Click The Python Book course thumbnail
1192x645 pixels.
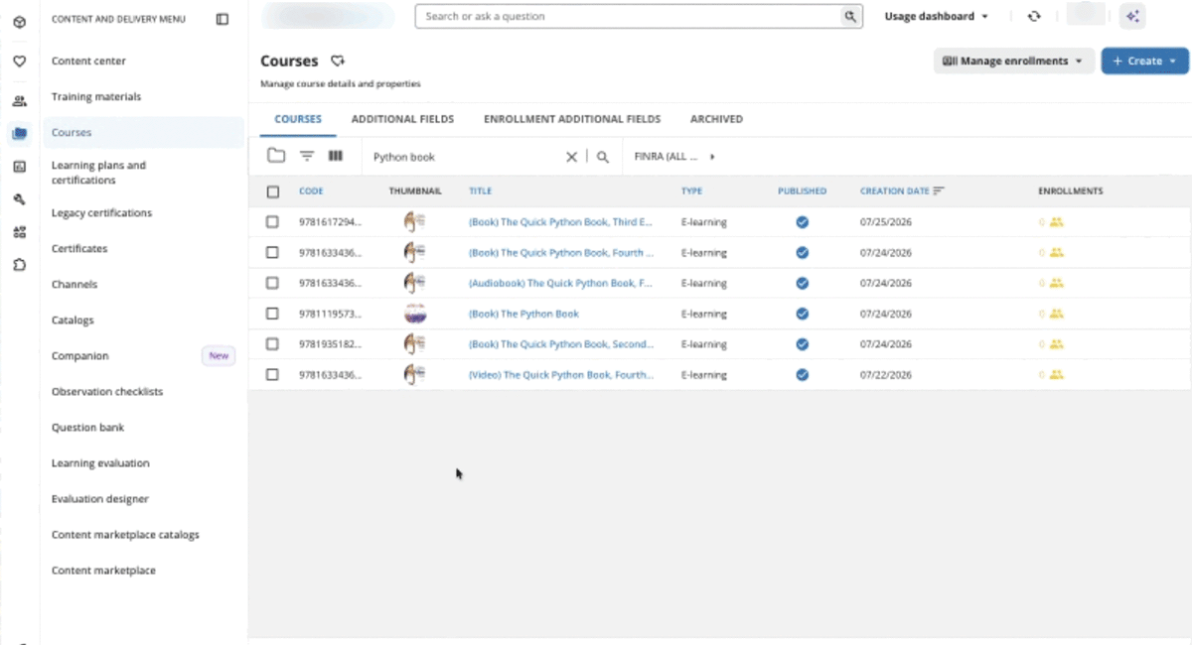[415, 314]
